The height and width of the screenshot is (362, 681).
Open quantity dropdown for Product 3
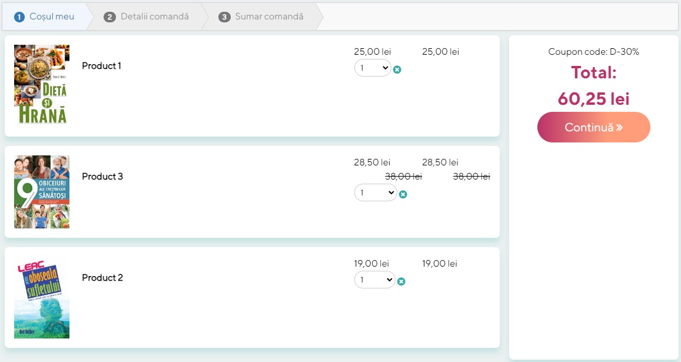tap(376, 192)
